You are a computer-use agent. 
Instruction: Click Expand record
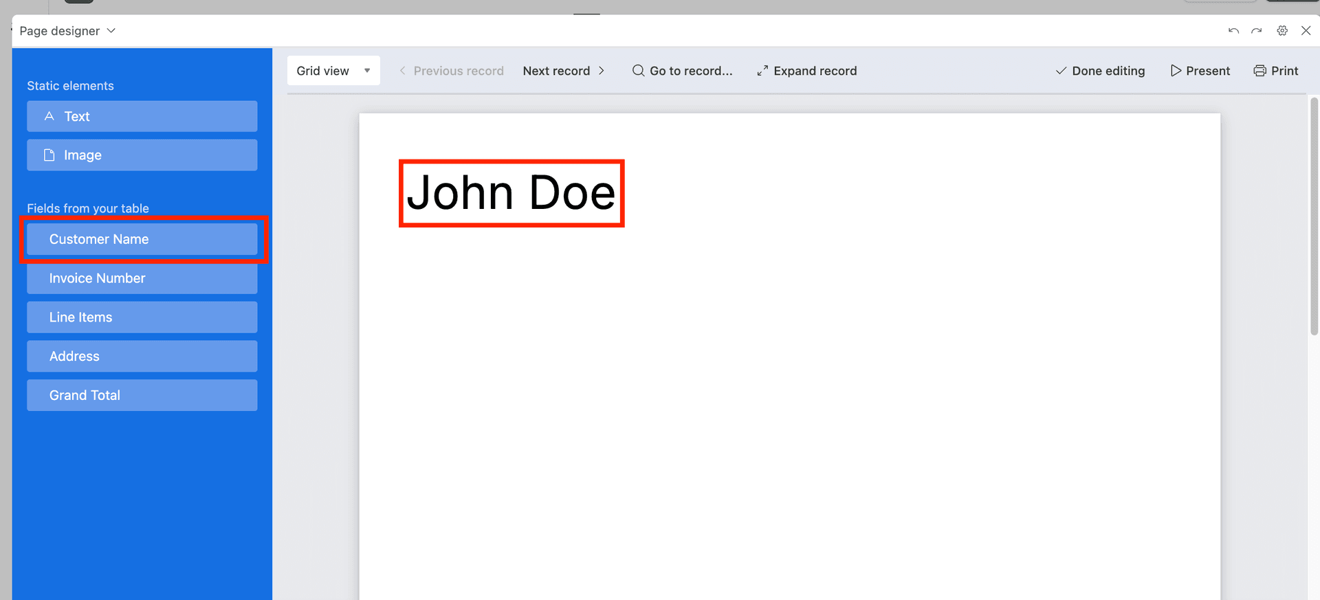(806, 71)
